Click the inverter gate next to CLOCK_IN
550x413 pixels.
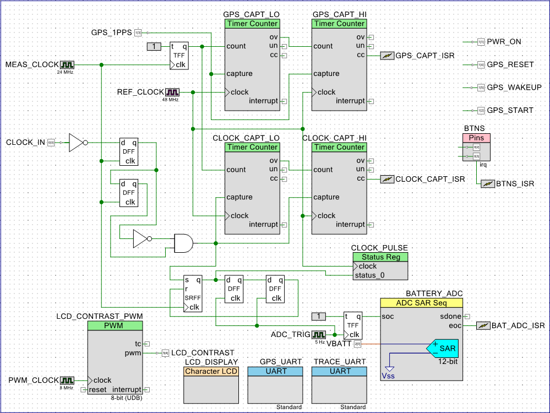[76, 143]
